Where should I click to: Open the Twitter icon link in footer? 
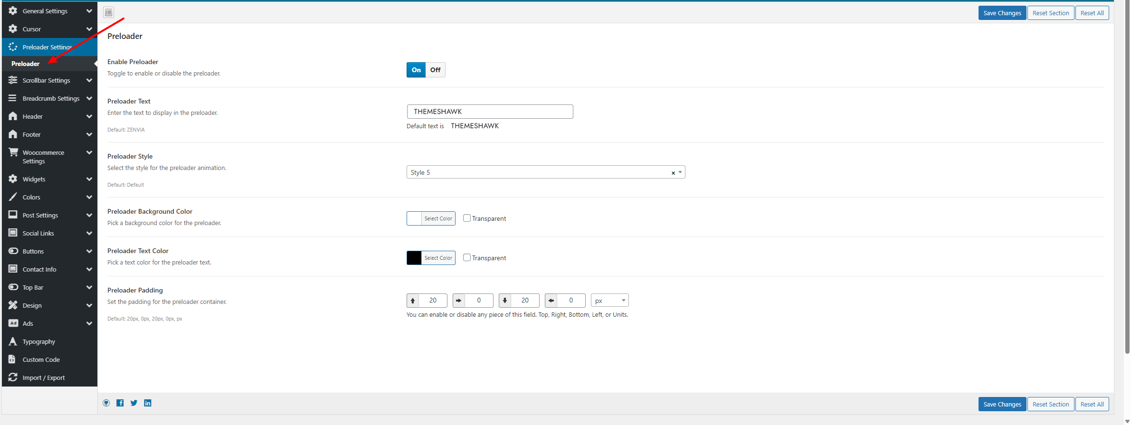click(134, 403)
